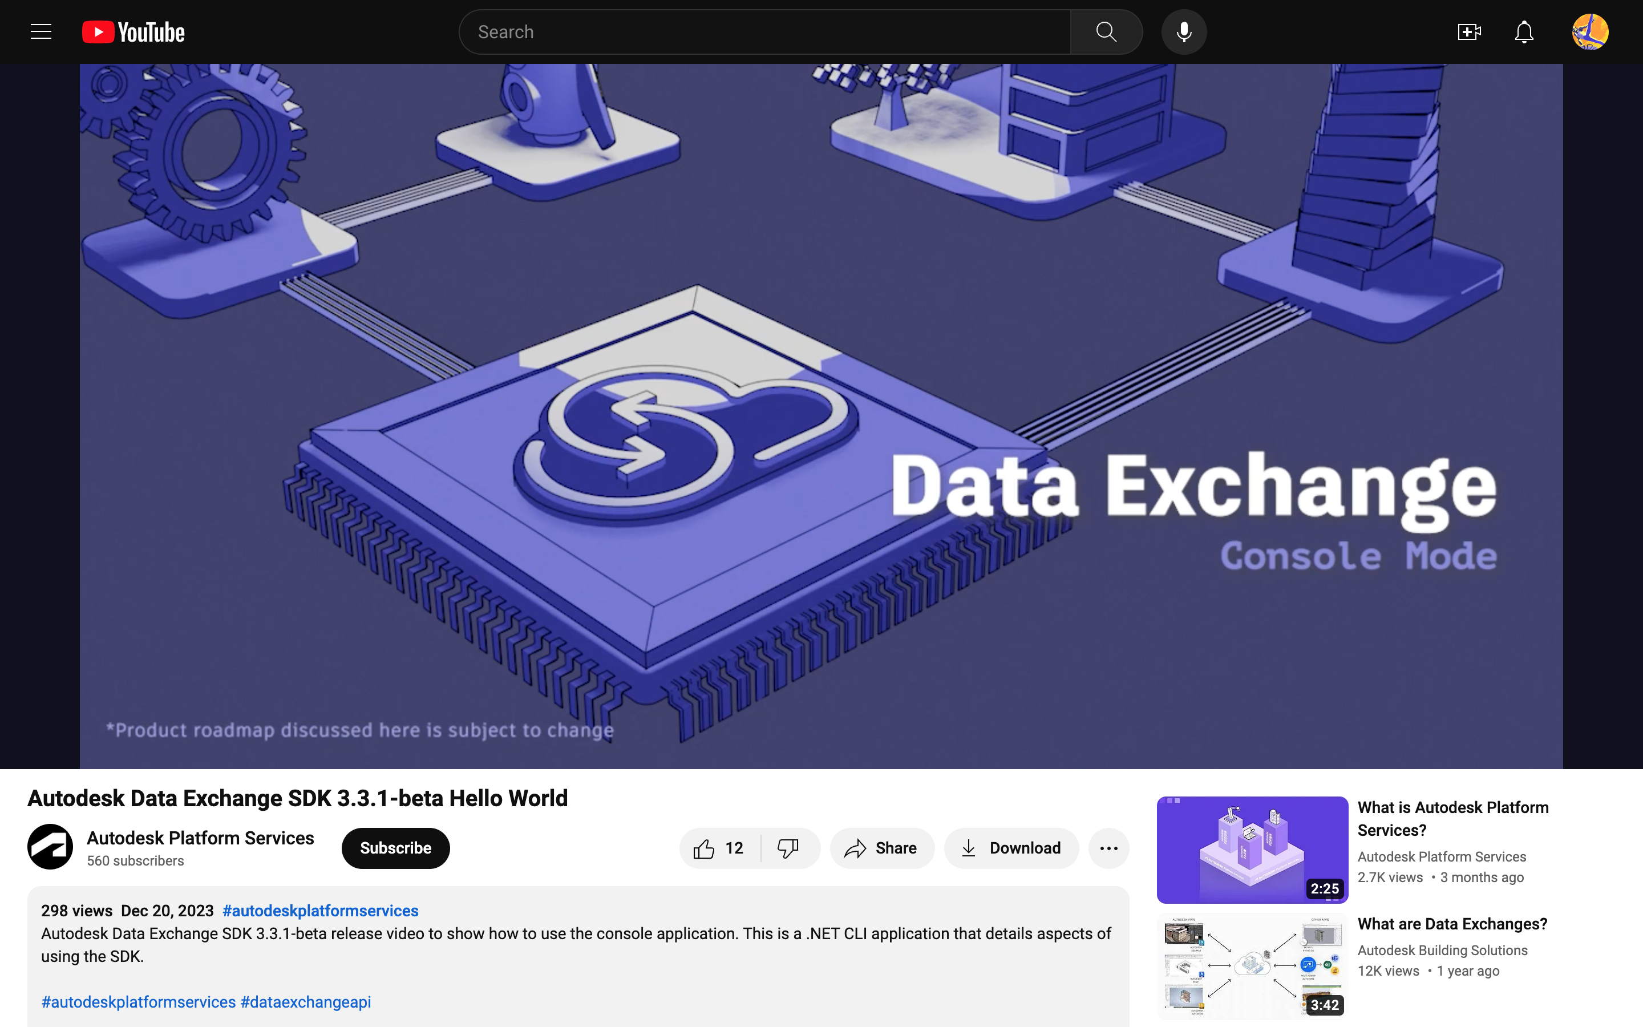Viewport: 1643px width, 1027px height.
Task: Click the '560 subscribers' text
Action: (135, 860)
